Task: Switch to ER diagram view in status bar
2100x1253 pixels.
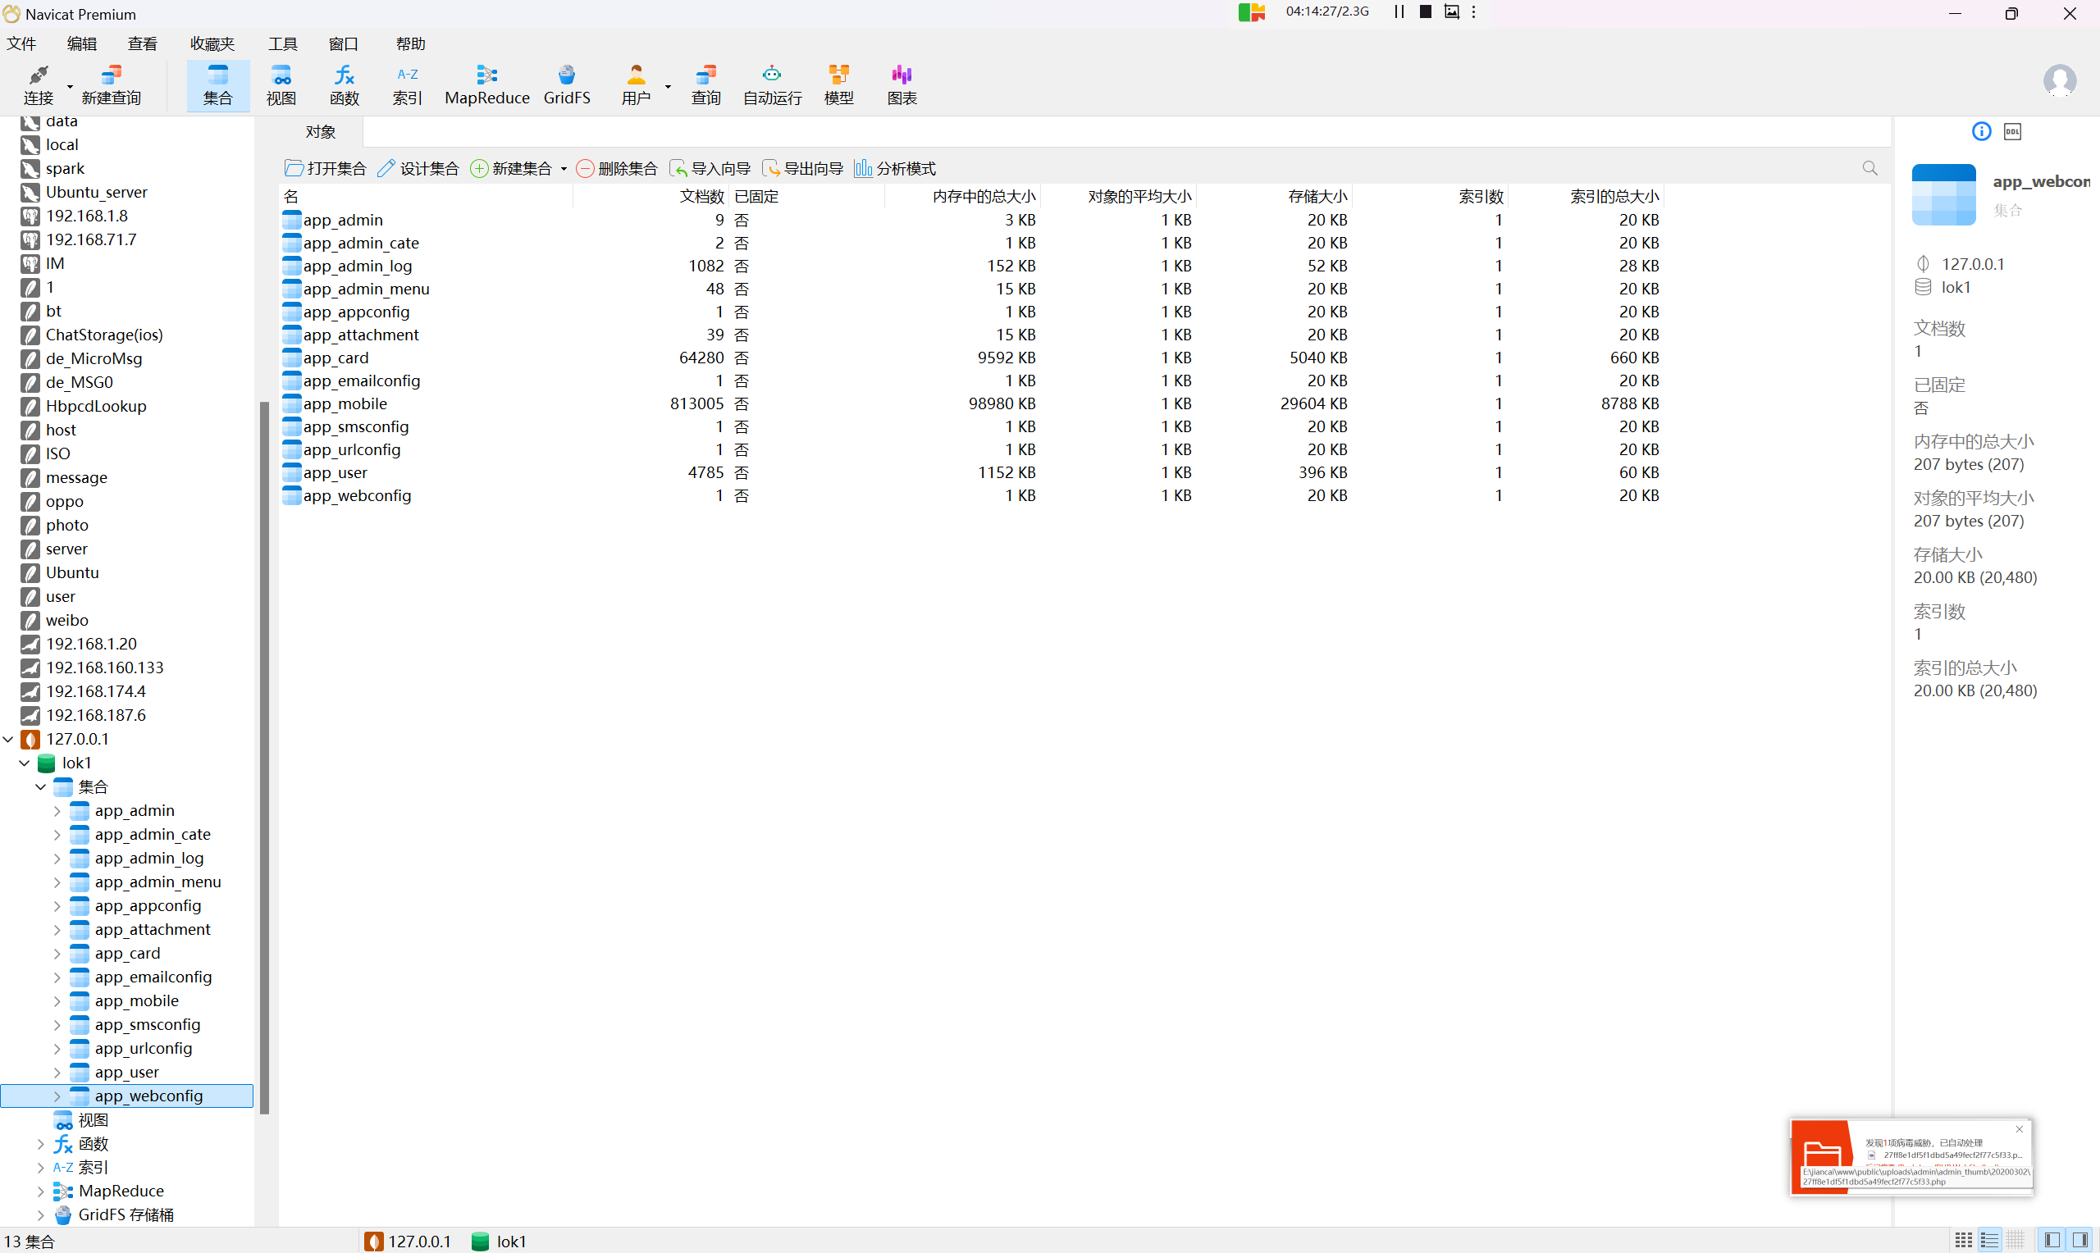Action: 2016,1241
